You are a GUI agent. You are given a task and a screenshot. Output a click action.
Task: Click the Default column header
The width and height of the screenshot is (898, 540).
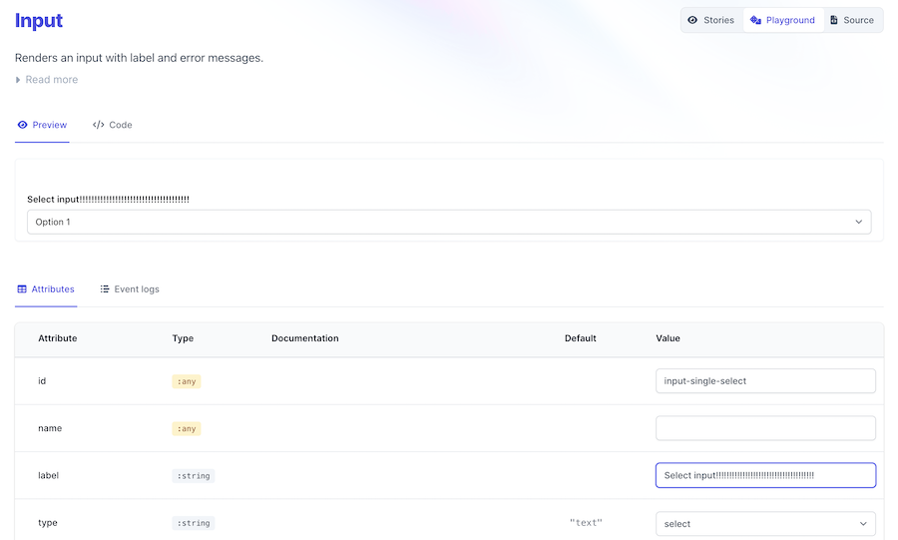click(x=580, y=338)
